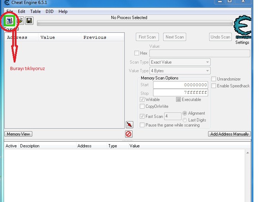Click the Start address field
This screenshot has width=276, height=202.
point(180,85)
